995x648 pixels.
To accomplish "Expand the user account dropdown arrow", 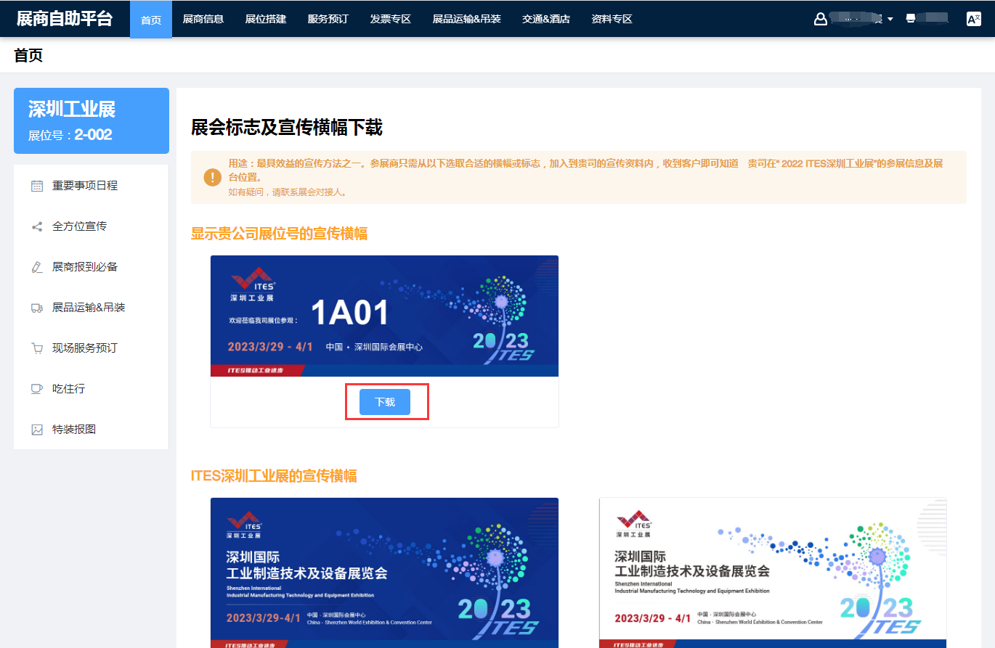I will tap(890, 20).
